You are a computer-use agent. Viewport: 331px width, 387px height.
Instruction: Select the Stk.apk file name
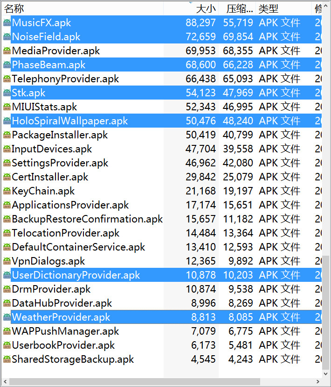[x=28, y=93]
